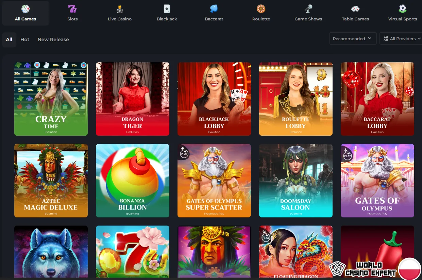This screenshot has width=422, height=280.
Task: Switch to the Hot filter tab
Action: coord(25,39)
